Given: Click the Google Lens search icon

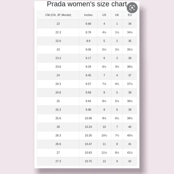Looking at the screenshot, I should click(x=132, y=8).
